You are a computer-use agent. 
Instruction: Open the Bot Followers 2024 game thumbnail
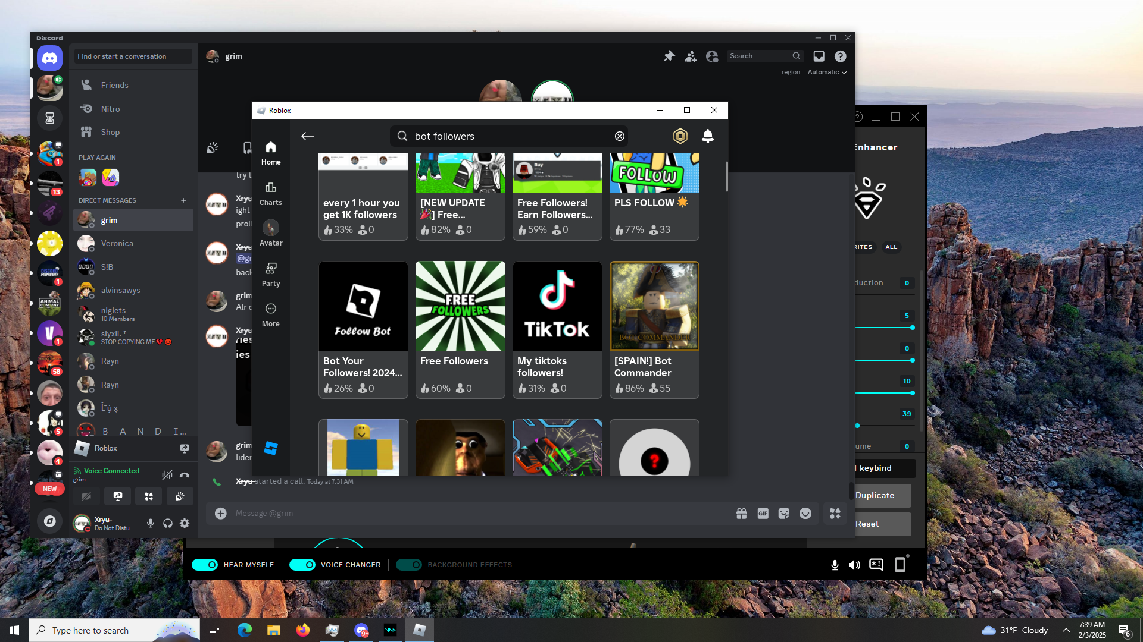click(x=363, y=306)
